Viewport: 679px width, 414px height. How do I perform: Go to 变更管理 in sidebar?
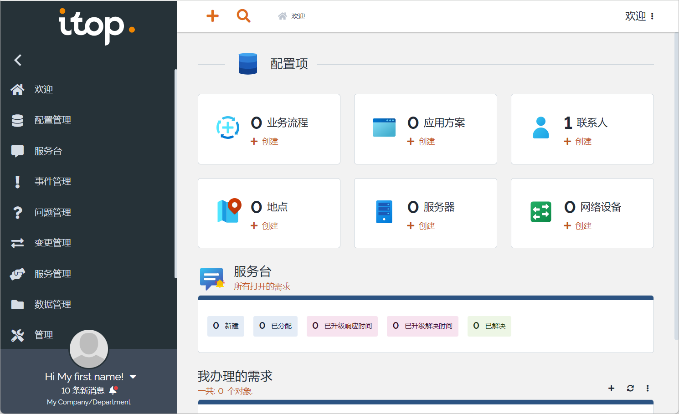[x=52, y=243]
